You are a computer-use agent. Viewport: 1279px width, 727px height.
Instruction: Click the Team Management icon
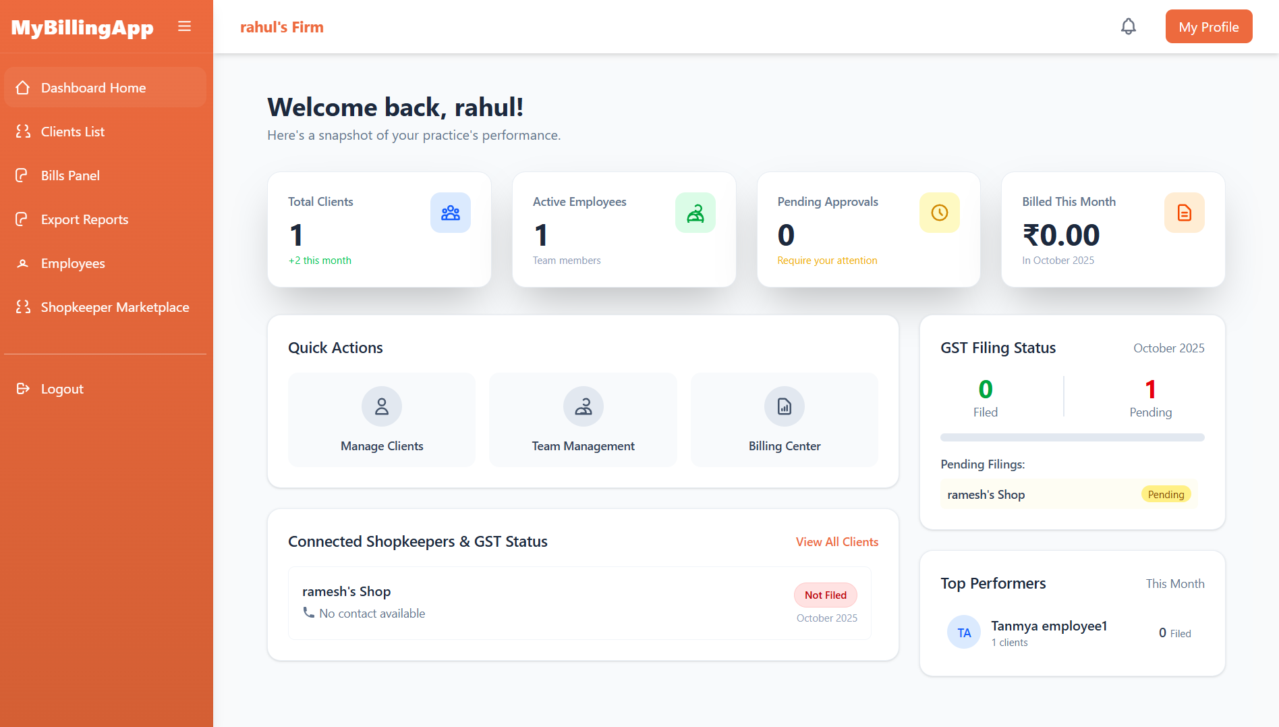[583, 406]
